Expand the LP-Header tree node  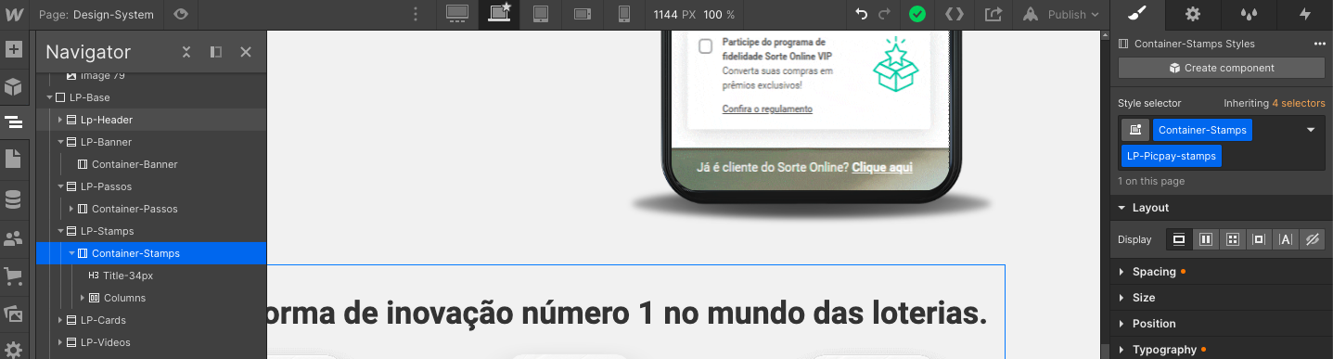point(60,120)
